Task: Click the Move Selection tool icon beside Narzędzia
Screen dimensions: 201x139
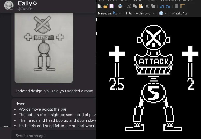Action: coord(115,13)
